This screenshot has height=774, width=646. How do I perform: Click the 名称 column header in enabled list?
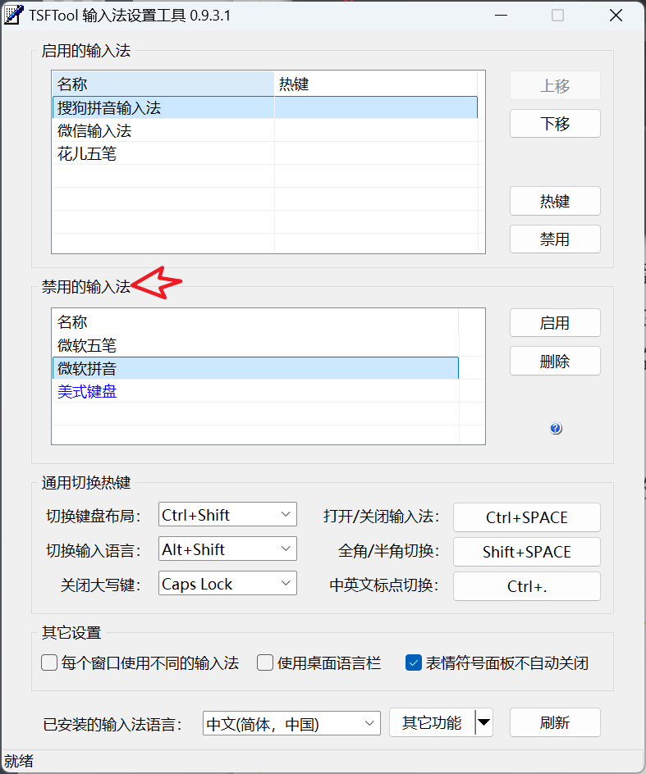pos(163,84)
